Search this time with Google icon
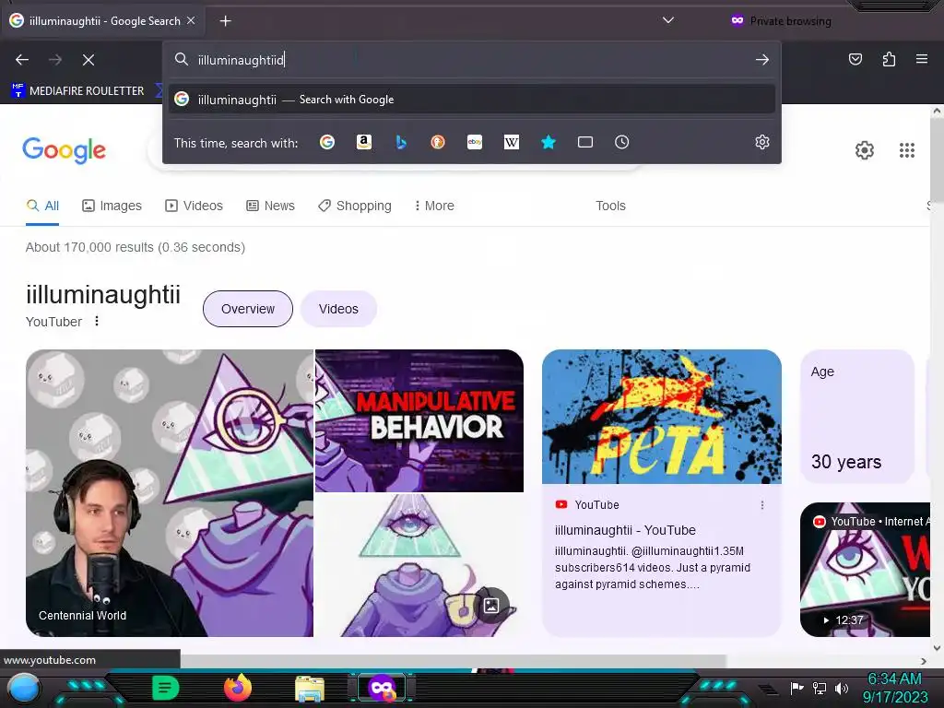Viewport: 944px width, 708px height. point(327,142)
